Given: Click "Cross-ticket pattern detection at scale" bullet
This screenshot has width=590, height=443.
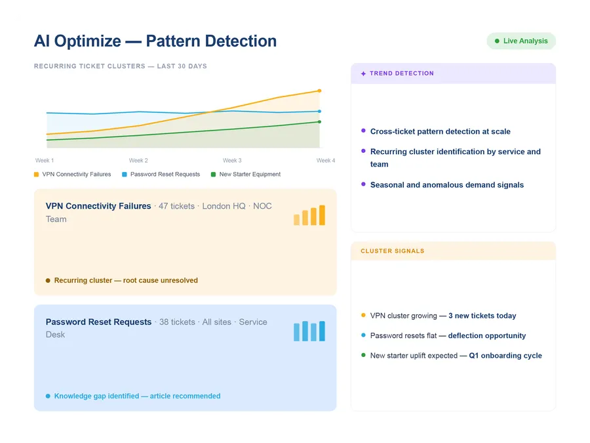Looking at the screenshot, I should (x=441, y=131).
